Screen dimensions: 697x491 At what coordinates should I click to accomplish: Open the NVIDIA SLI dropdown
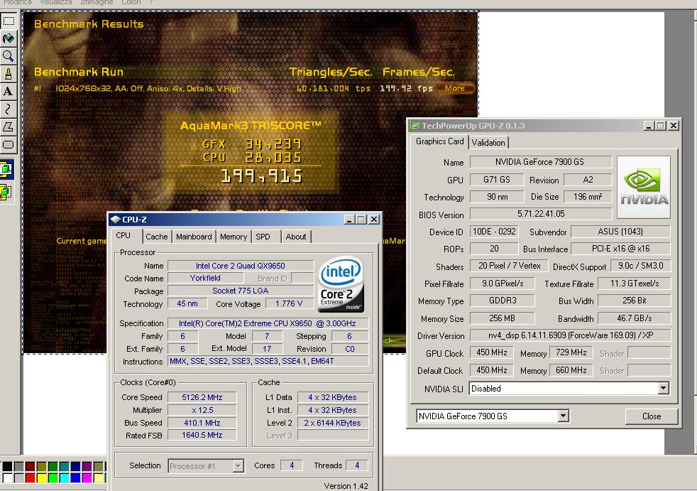[x=663, y=388]
